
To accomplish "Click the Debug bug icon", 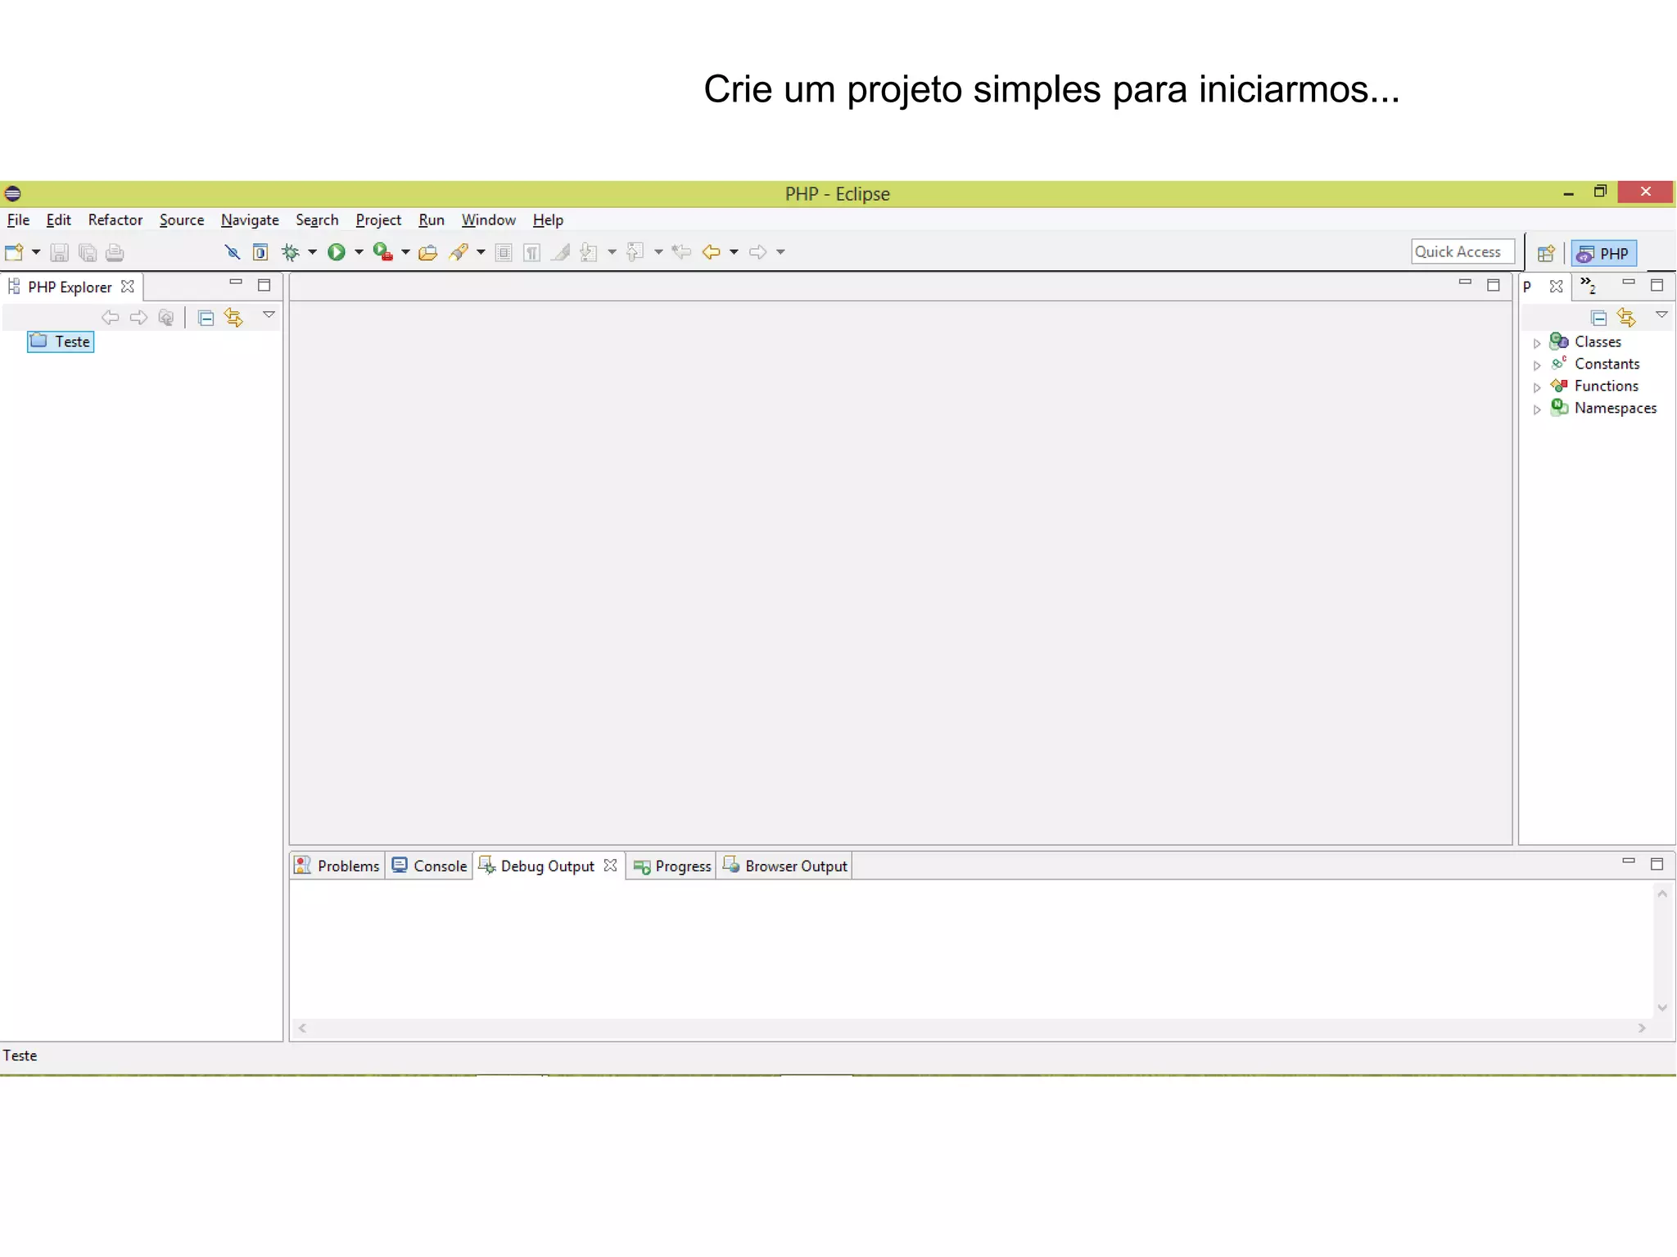I will pyautogui.click(x=291, y=252).
